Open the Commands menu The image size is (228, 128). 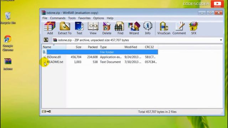(58, 18)
